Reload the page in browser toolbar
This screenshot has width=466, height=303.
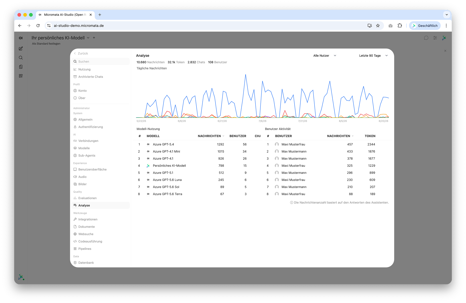point(38,26)
